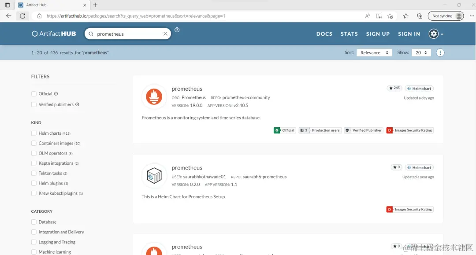Click the Production users badge

tap(320, 130)
